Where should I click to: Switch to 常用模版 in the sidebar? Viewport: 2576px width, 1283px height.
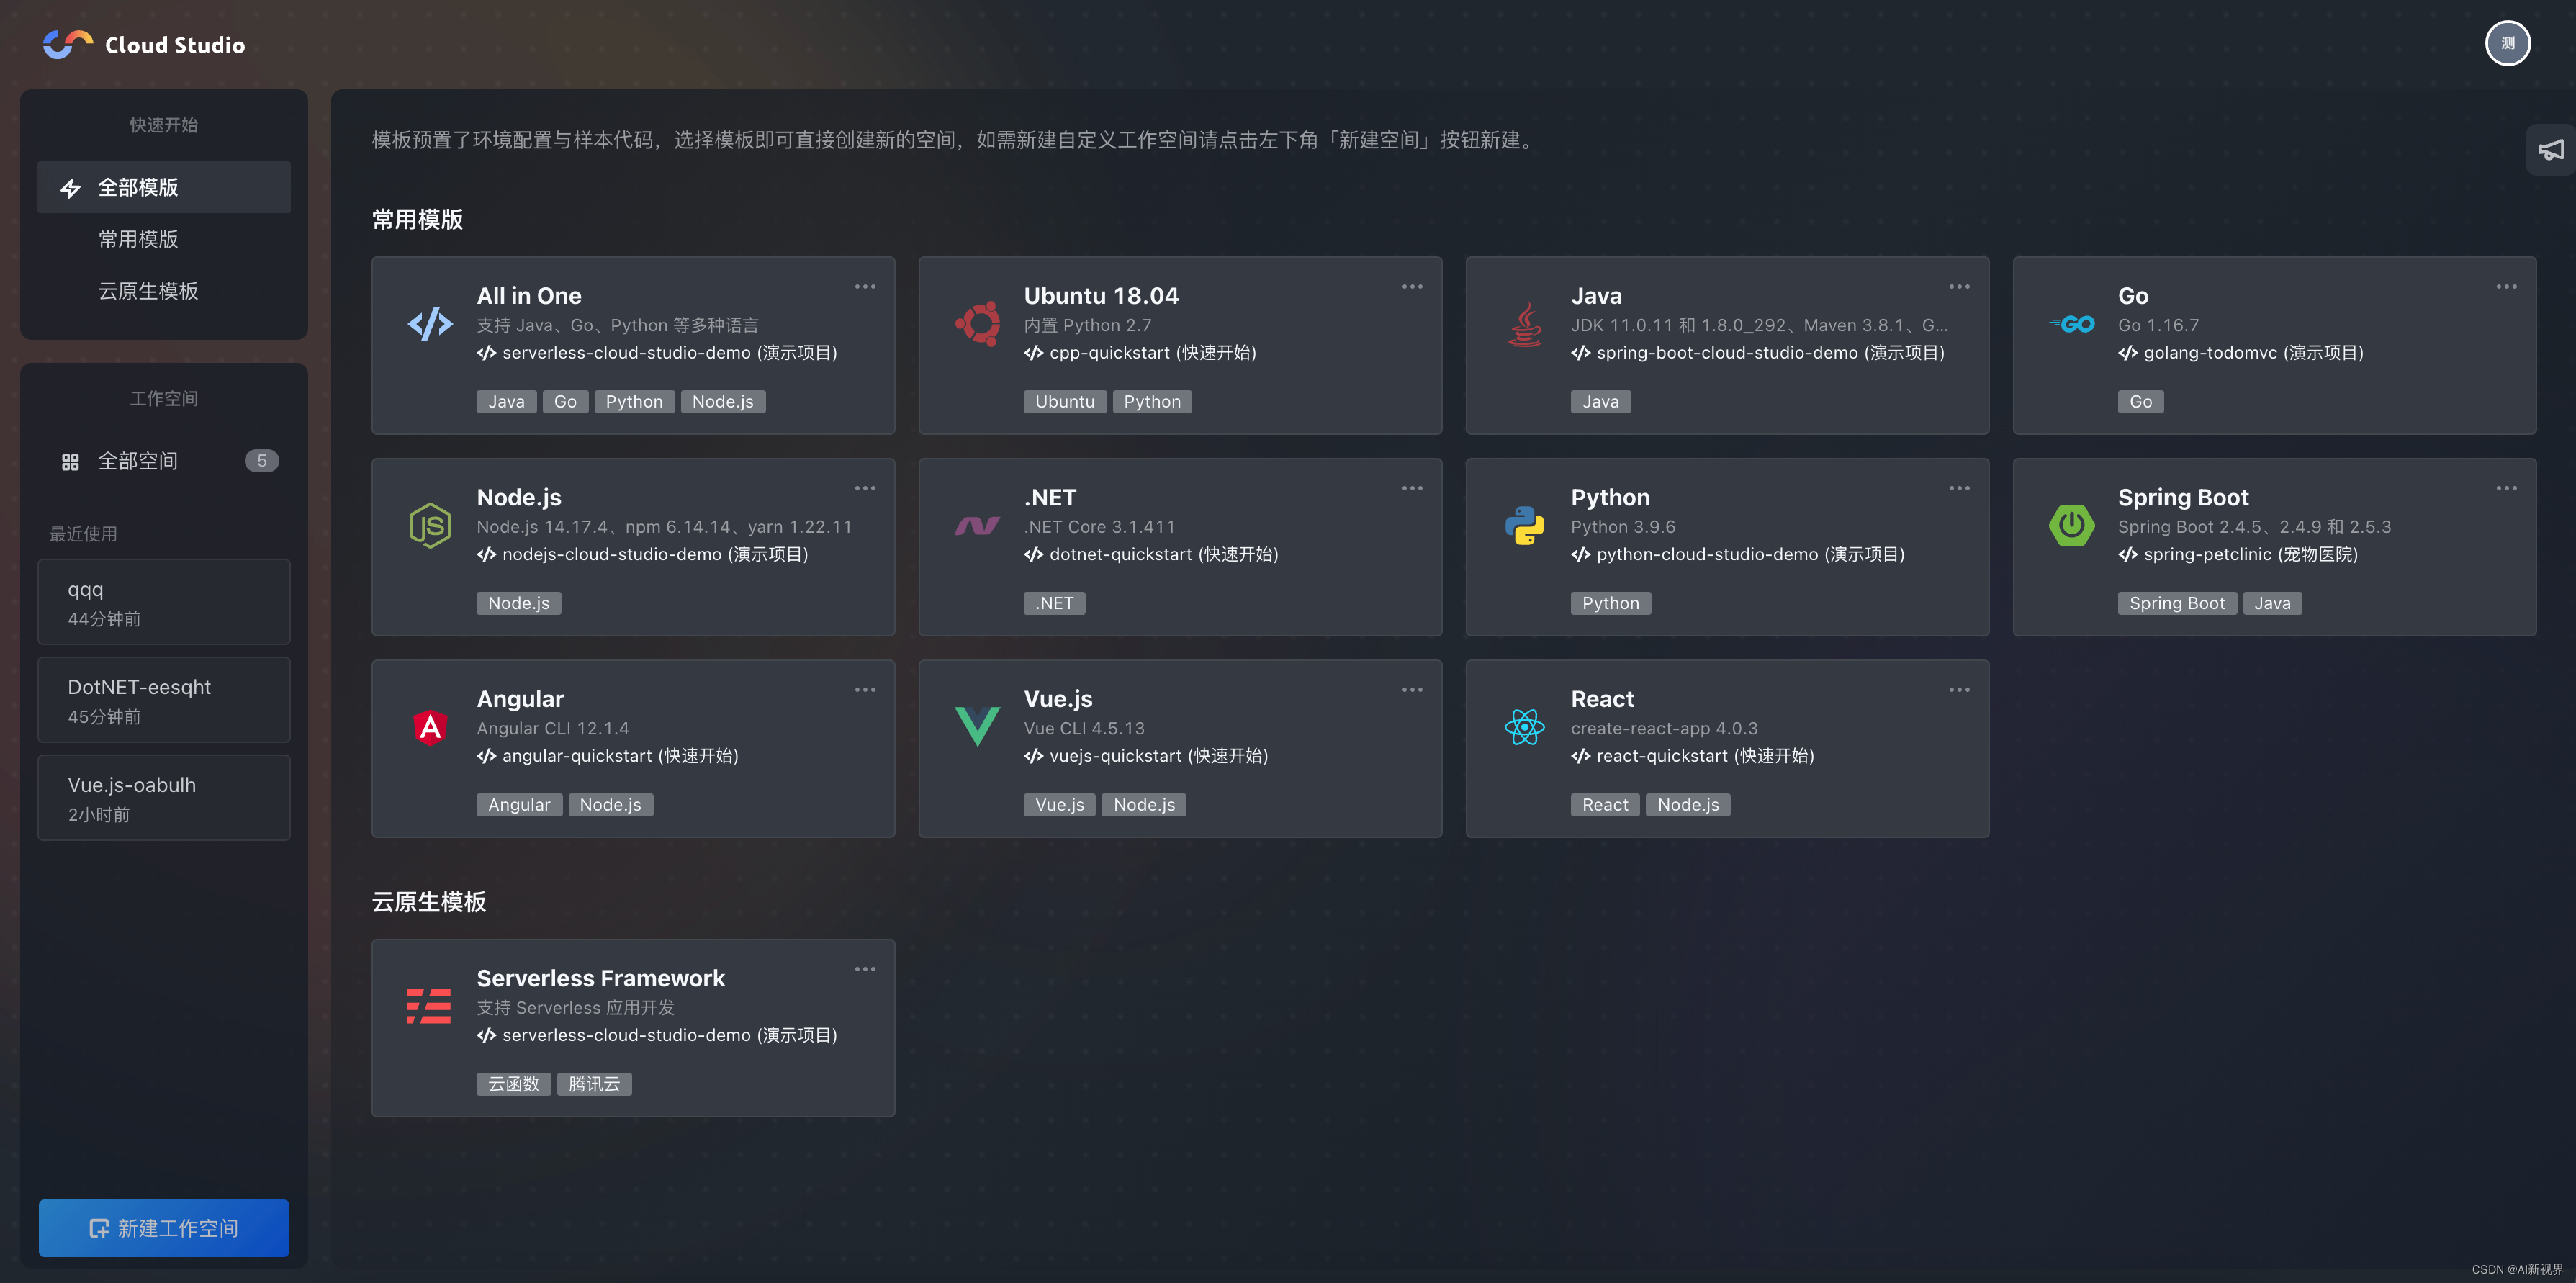138,239
